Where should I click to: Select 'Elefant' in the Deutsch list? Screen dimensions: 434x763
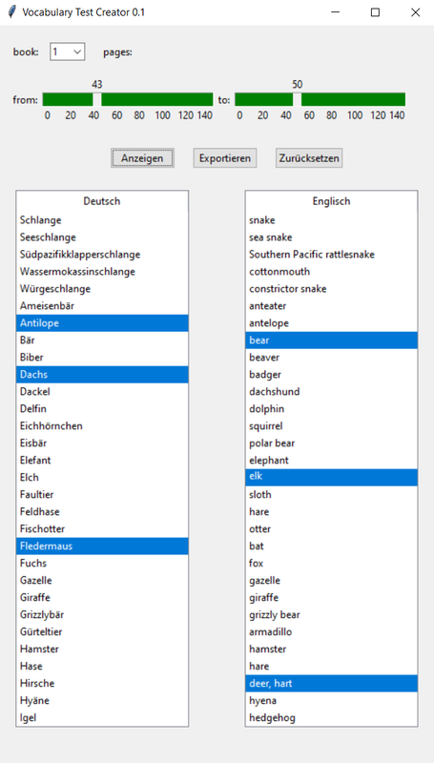(102, 461)
